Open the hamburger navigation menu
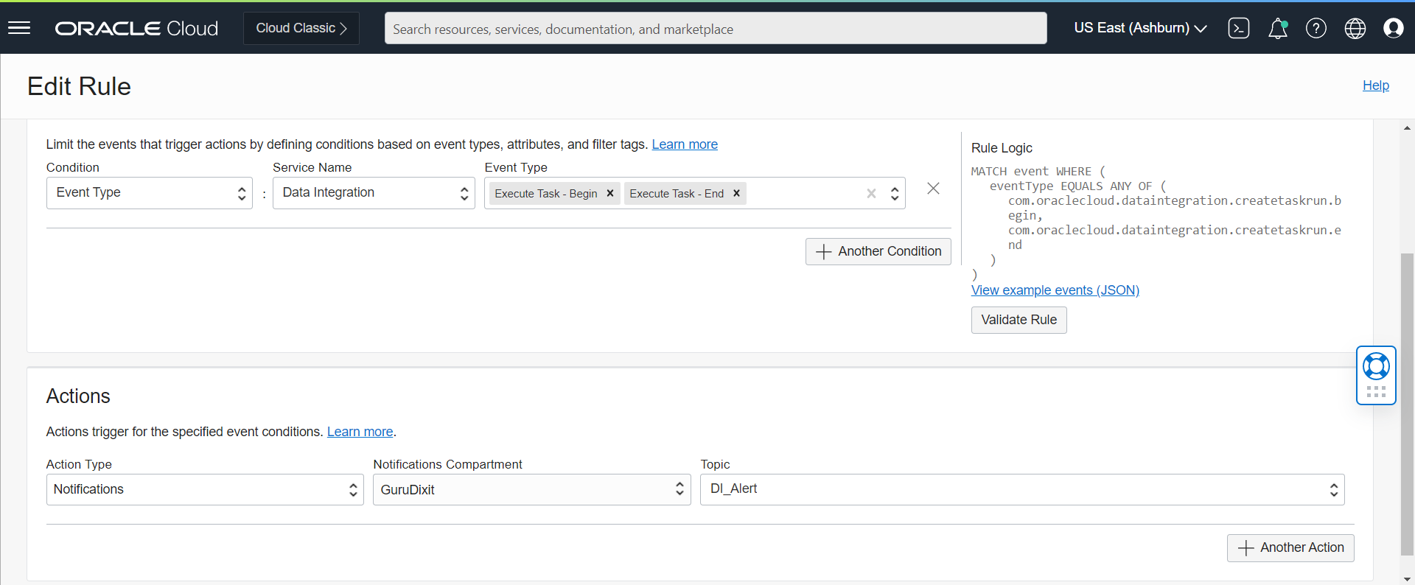The height and width of the screenshot is (585, 1415). click(19, 28)
